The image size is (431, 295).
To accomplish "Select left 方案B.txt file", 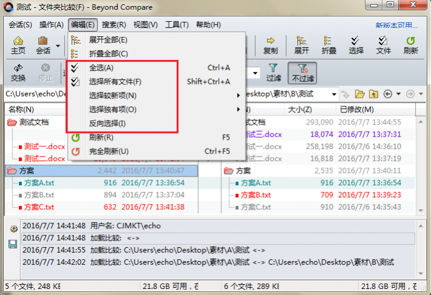I will click(x=39, y=195).
